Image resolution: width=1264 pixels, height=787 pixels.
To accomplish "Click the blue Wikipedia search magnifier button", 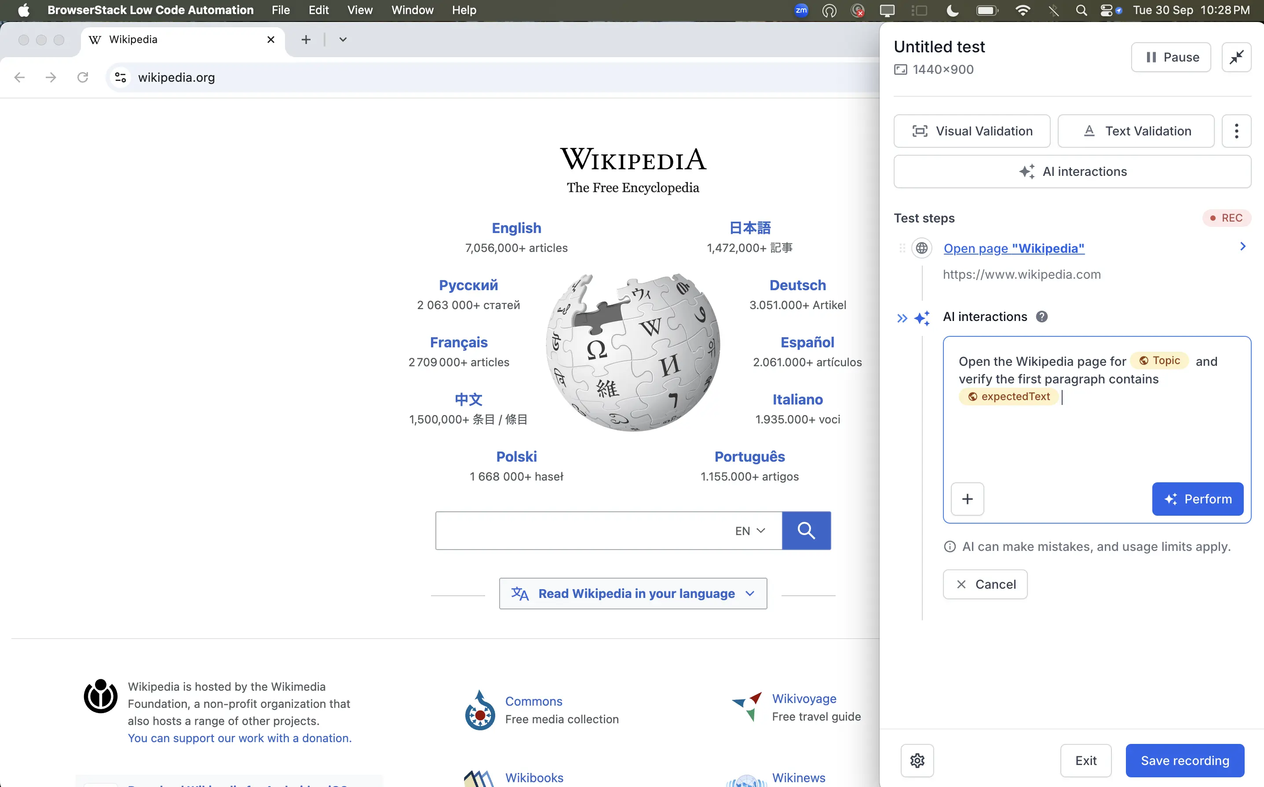I will [806, 530].
